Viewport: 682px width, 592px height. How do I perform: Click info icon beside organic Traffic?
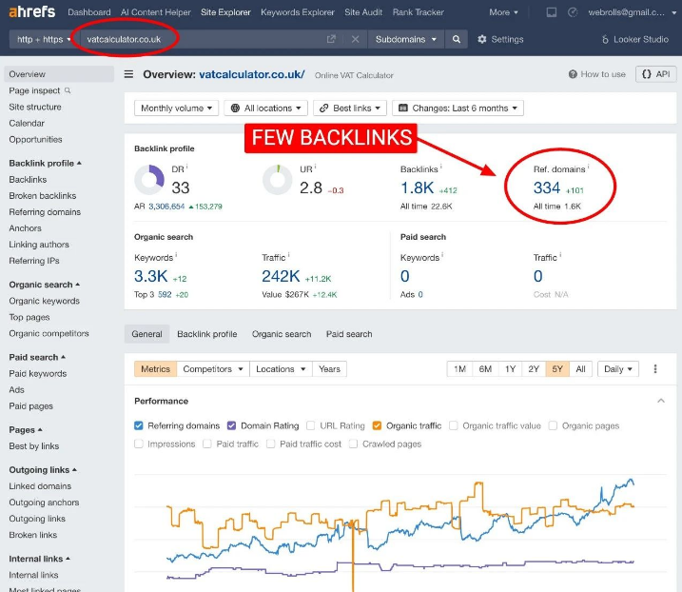(289, 255)
